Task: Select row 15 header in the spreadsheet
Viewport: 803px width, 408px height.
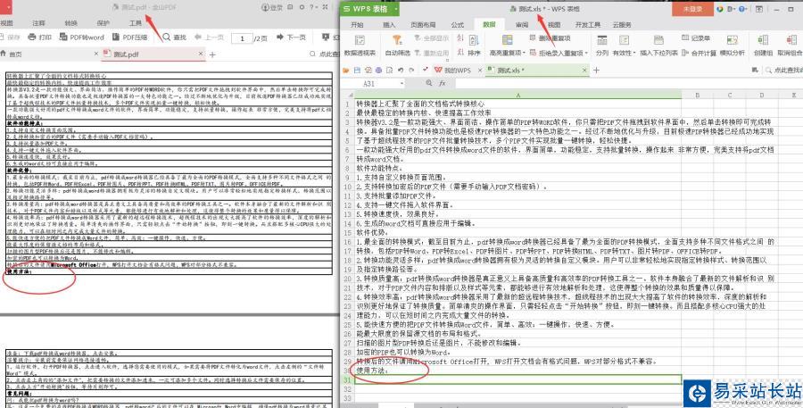Action: pos(348,233)
